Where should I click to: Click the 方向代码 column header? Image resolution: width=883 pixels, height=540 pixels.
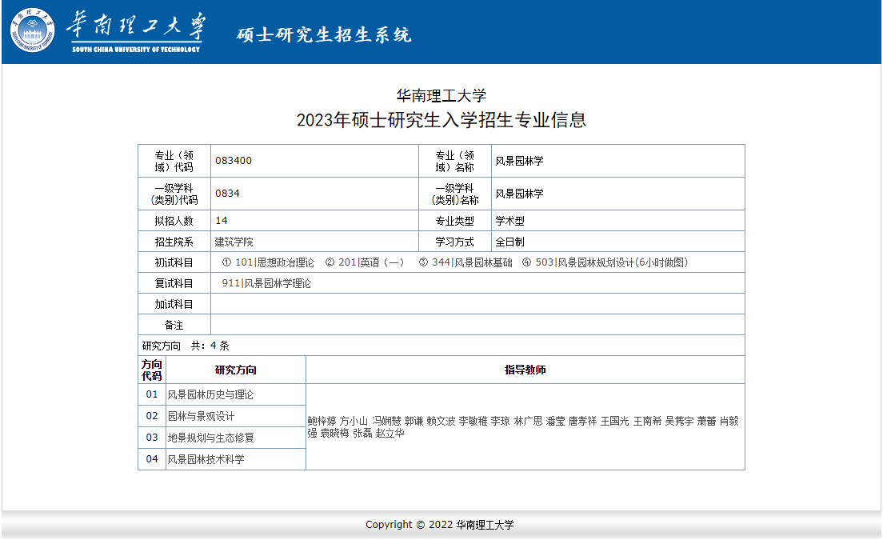tap(151, 370)
